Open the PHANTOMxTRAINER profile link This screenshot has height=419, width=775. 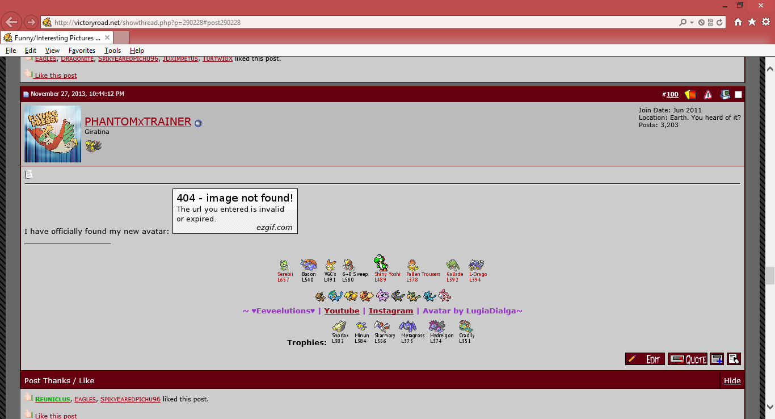point(138,121)
